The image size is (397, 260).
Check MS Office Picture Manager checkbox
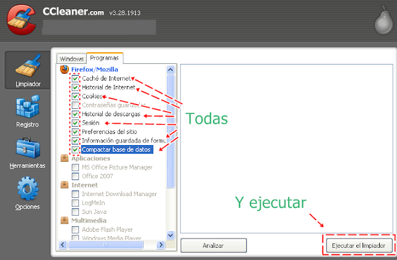(75, 167)
